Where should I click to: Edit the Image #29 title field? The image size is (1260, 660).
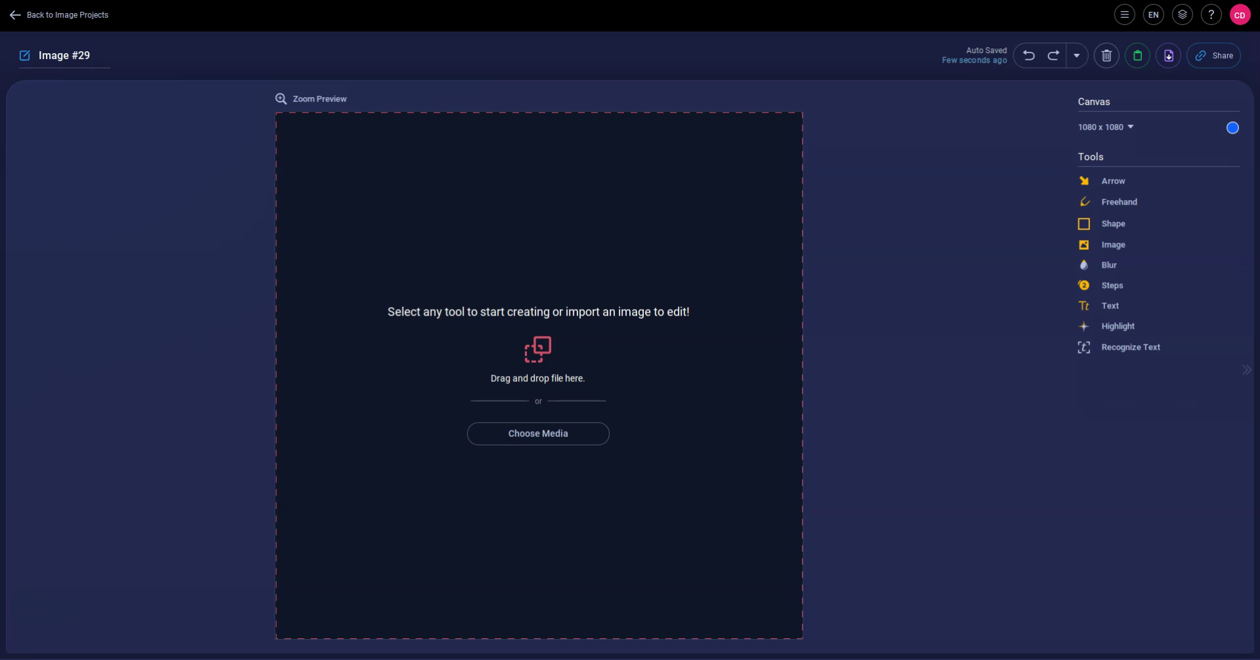pyautogui.click(x=64, y=56)
